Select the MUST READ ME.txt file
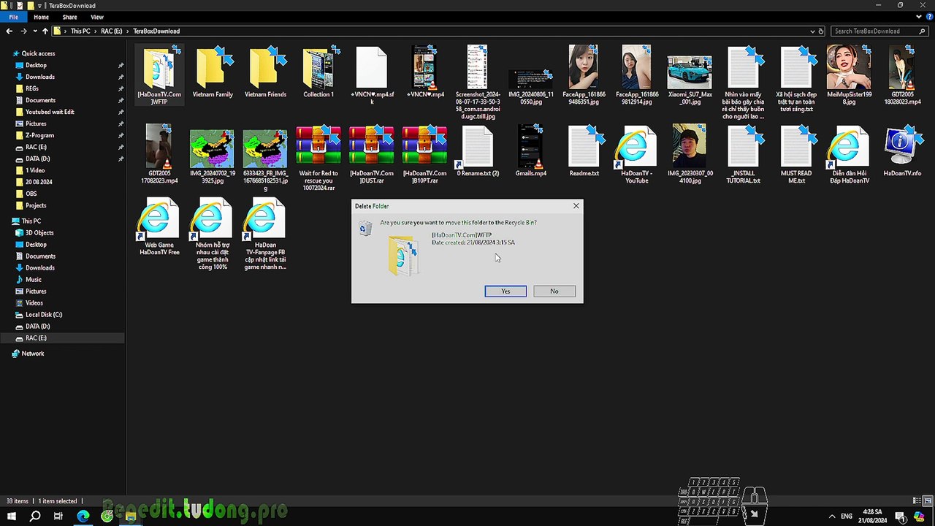Viewport: 935px width, 526px height. pyautogui.click(x=796, y=156)
